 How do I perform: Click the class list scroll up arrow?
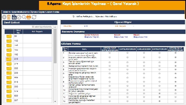click(x=55, y=27)
